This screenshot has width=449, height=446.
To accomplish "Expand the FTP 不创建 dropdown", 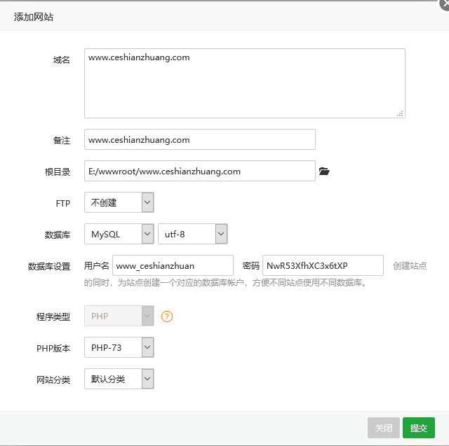I will (119, 202).
